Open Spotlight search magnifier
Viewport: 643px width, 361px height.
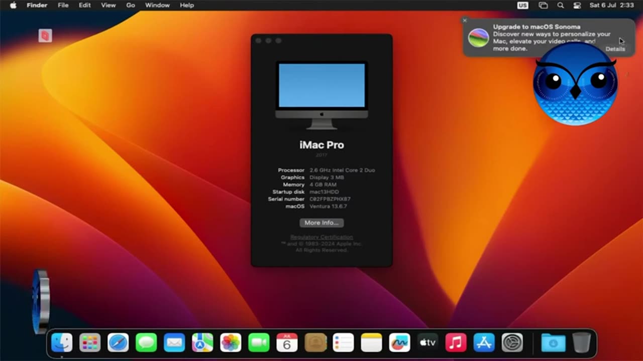(x=561, y=5)
